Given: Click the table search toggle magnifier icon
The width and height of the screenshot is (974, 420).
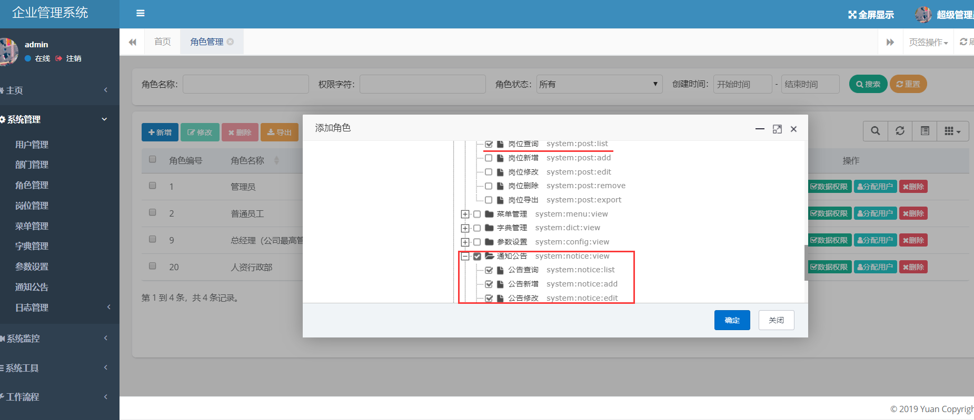Looking at the screenshot, I should [x=876, y=131].
